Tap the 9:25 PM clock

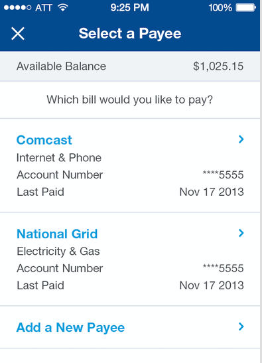(129, 8)
